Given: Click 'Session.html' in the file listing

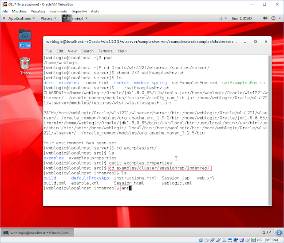Looking at the screenshot, I should (x=129, y=183).
